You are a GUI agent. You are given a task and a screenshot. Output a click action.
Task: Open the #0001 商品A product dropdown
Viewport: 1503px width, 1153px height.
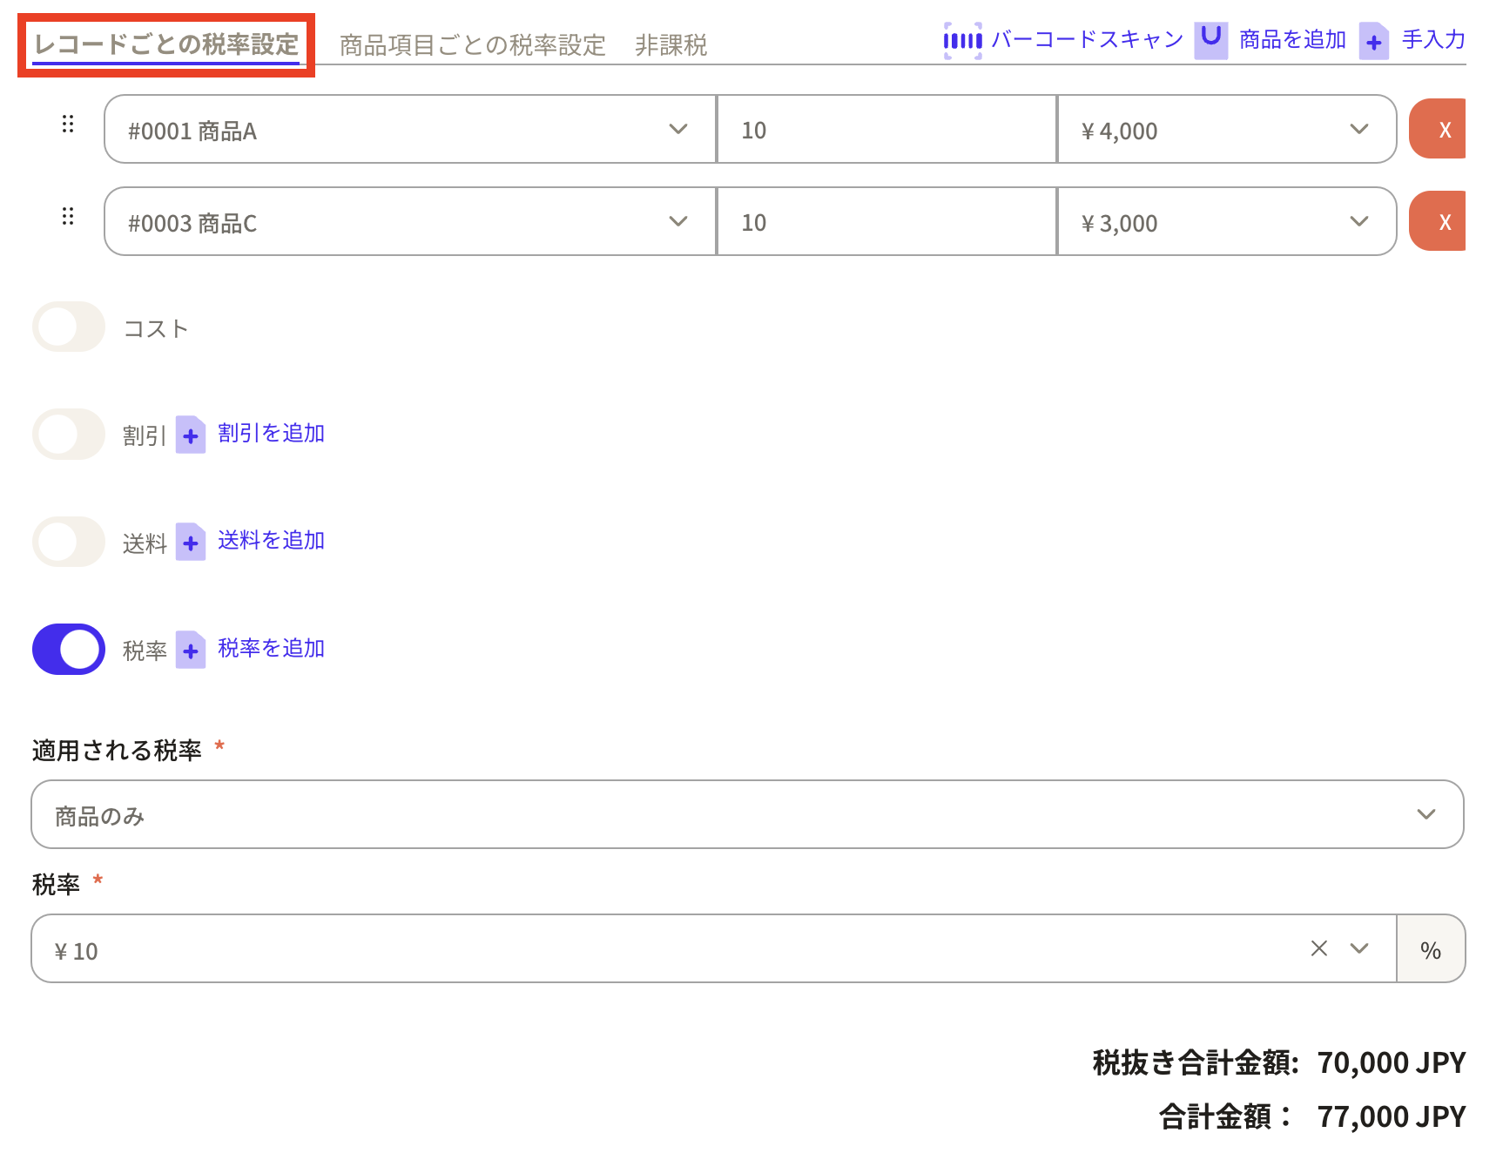coord(409,130)
